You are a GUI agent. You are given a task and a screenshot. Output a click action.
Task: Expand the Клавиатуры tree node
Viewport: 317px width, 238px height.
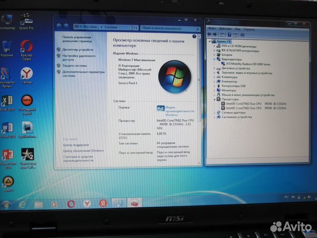(214, 77)
